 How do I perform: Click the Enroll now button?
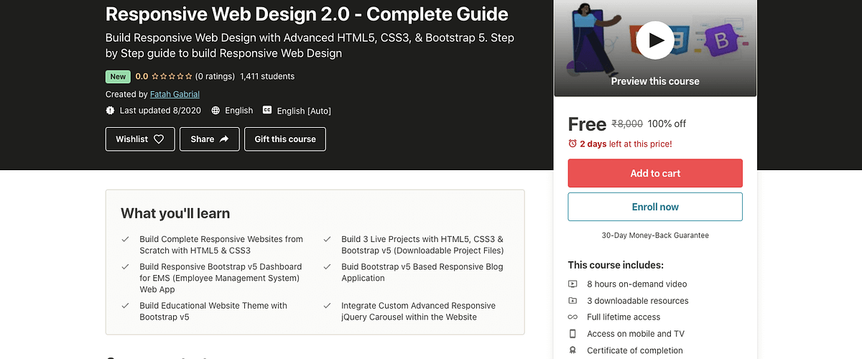coord(655,207)
